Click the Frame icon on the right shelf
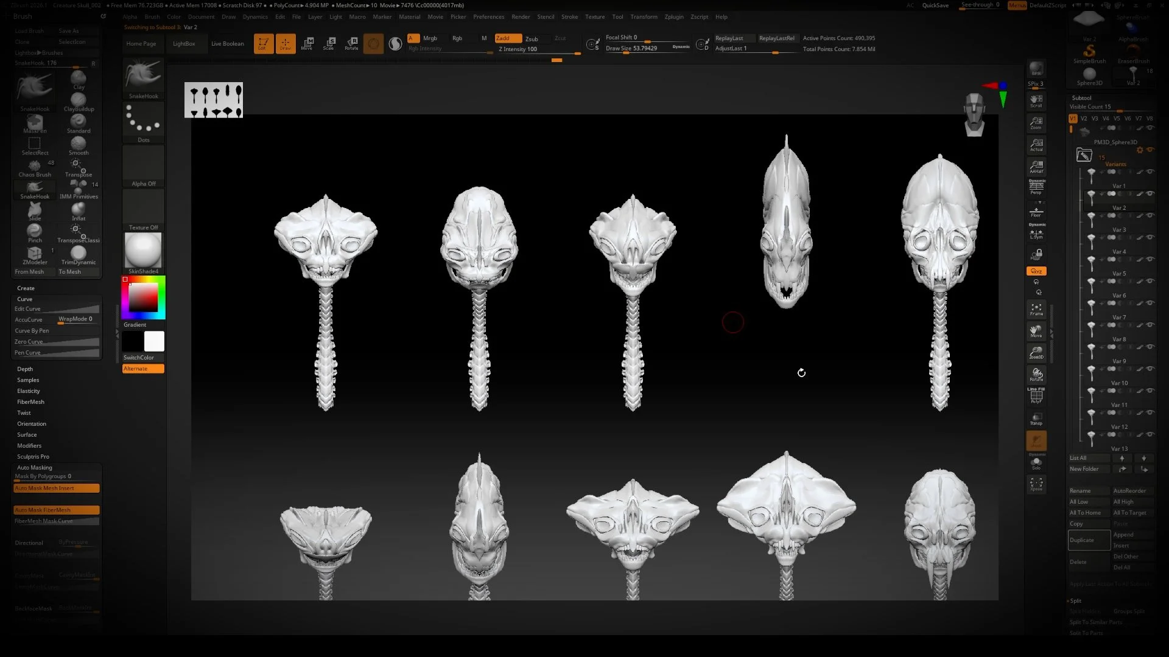Viewport: 1169px width, 657px height. [x=1036, y=308]
